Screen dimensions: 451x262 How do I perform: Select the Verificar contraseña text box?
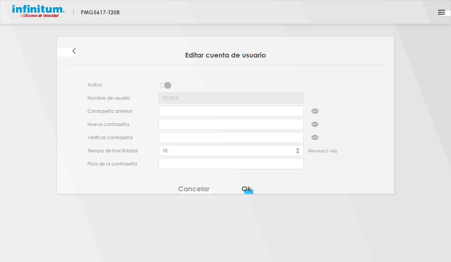click(231, 137)
